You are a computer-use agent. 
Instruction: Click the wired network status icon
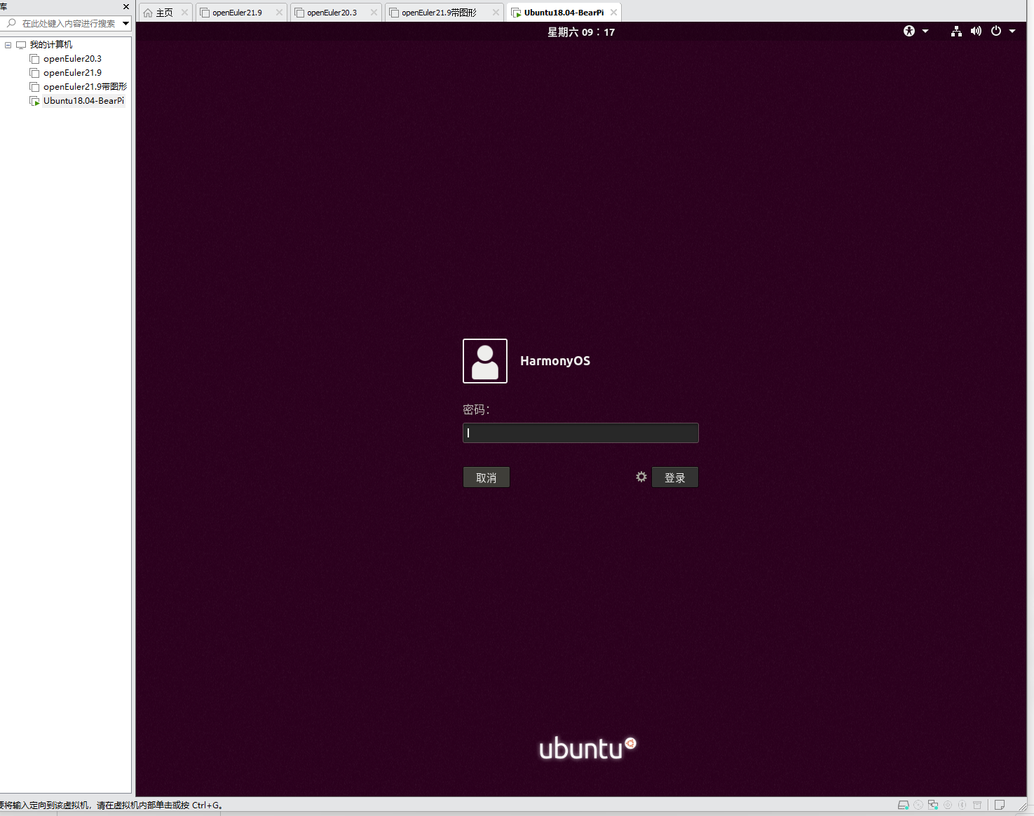pos(956,31)
